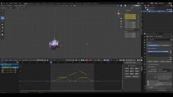
Task: Toggle visibility of X Location (Bone) channel
Action: [x=4, y=69]
